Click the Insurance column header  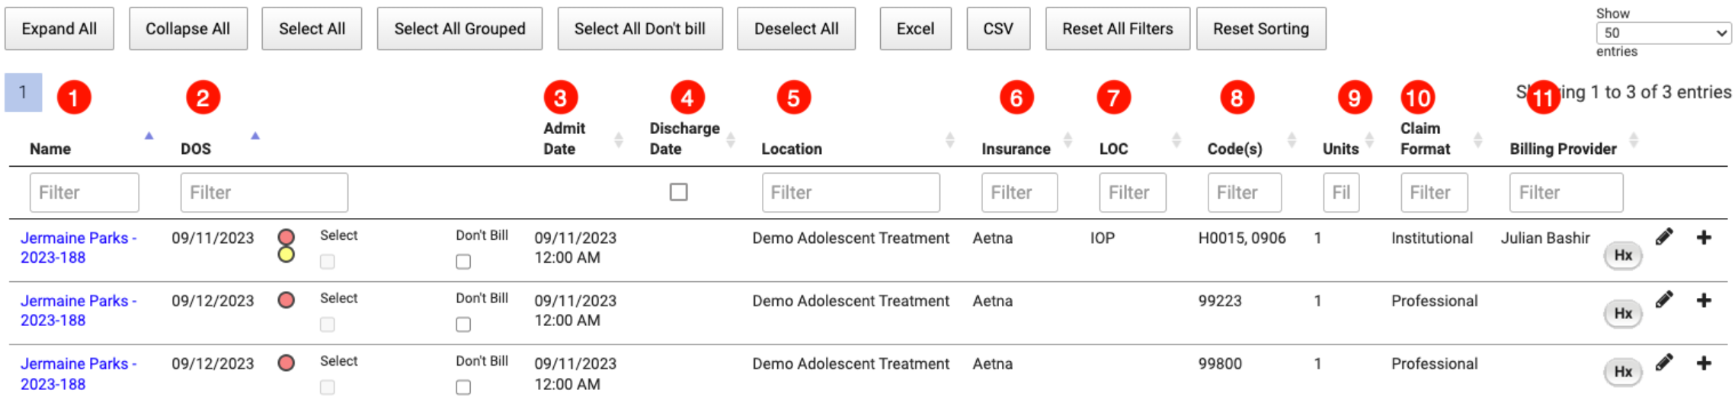pyautogui.click(x=1015, y=149)
